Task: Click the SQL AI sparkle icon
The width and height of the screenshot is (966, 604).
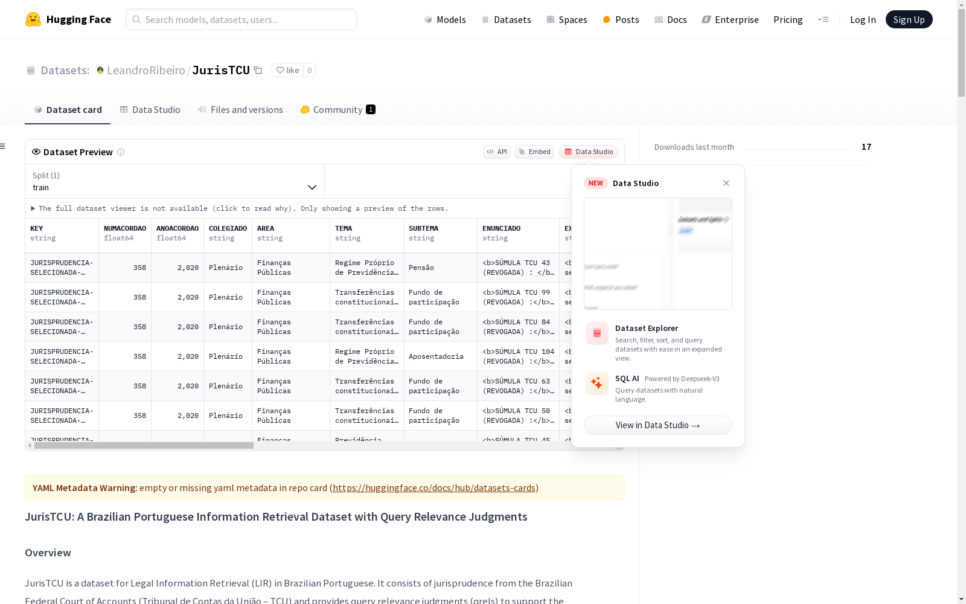Action: [597, 383]
